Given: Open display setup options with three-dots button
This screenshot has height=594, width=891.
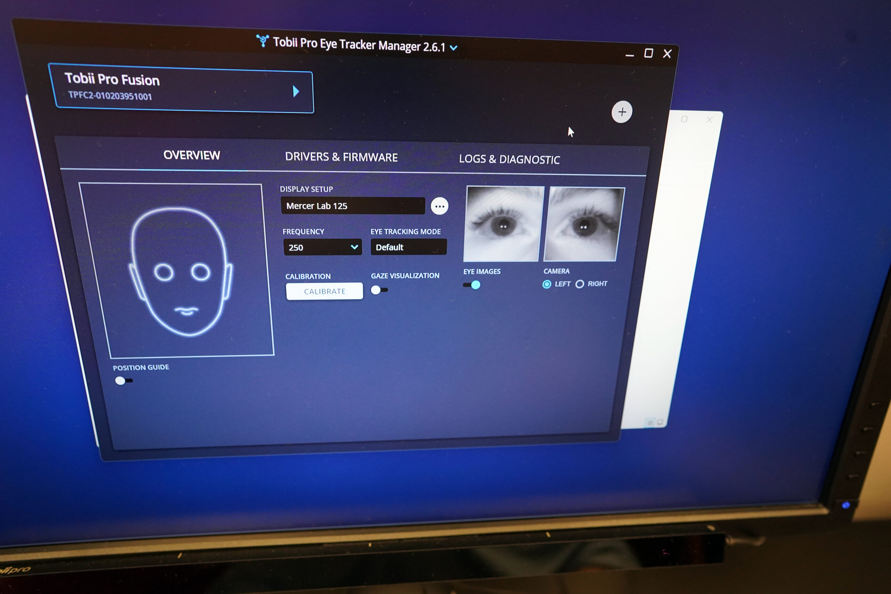Looking at the screenshot, I should [x=440, y=206].
